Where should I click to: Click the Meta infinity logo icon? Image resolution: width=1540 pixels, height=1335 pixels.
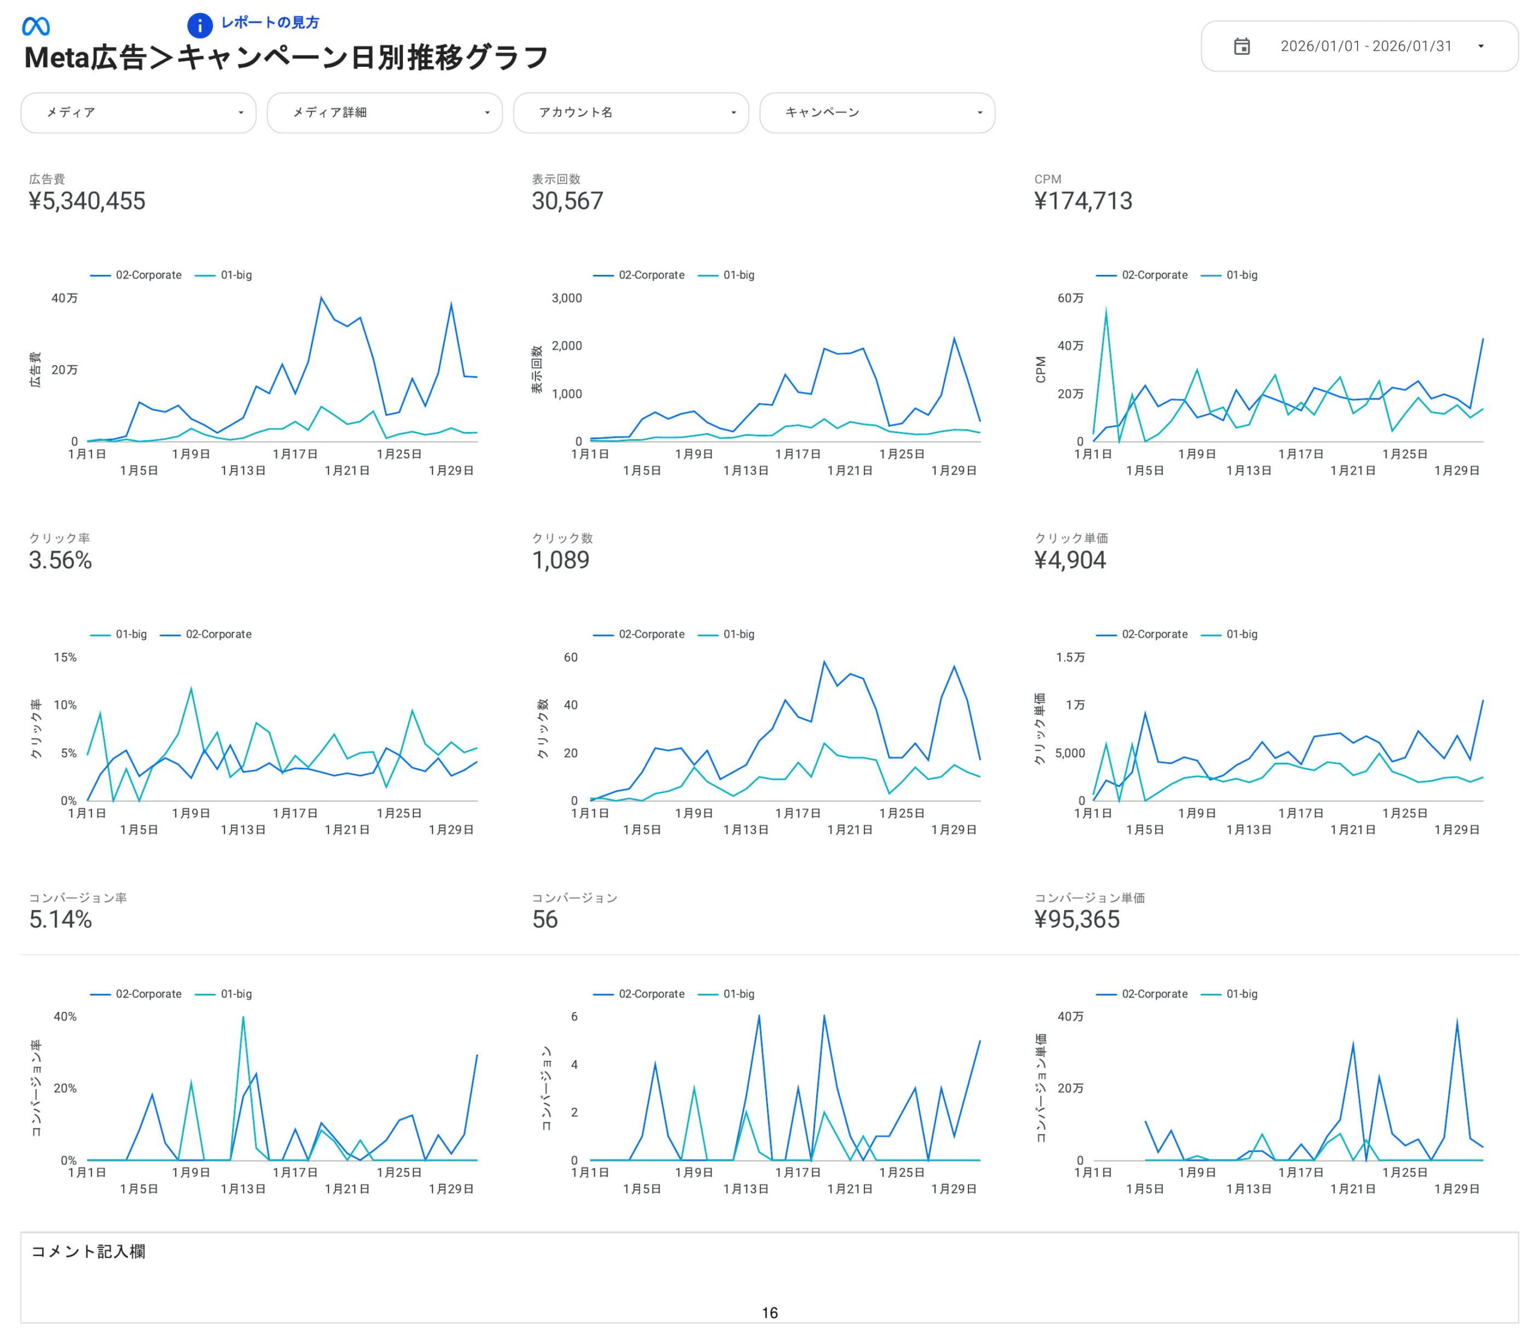tap(35, 27)
